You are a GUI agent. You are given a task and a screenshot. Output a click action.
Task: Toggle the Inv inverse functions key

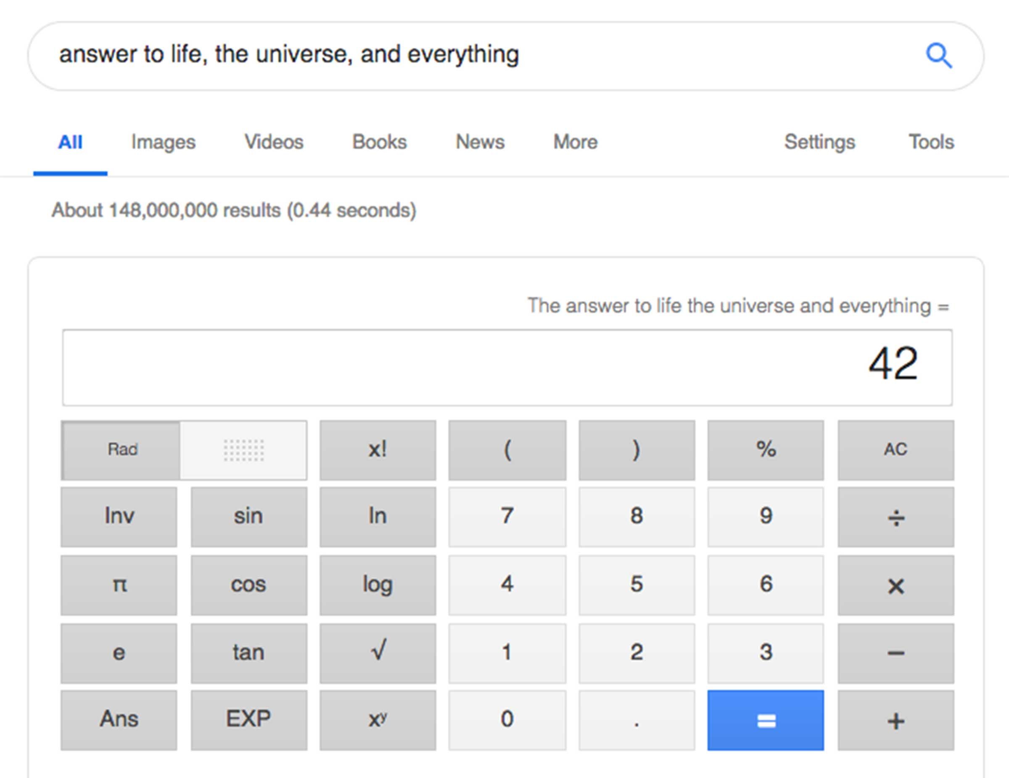point(119,516)
